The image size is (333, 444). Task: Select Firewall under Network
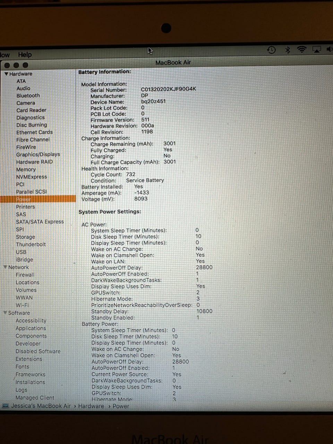(25, 275)
